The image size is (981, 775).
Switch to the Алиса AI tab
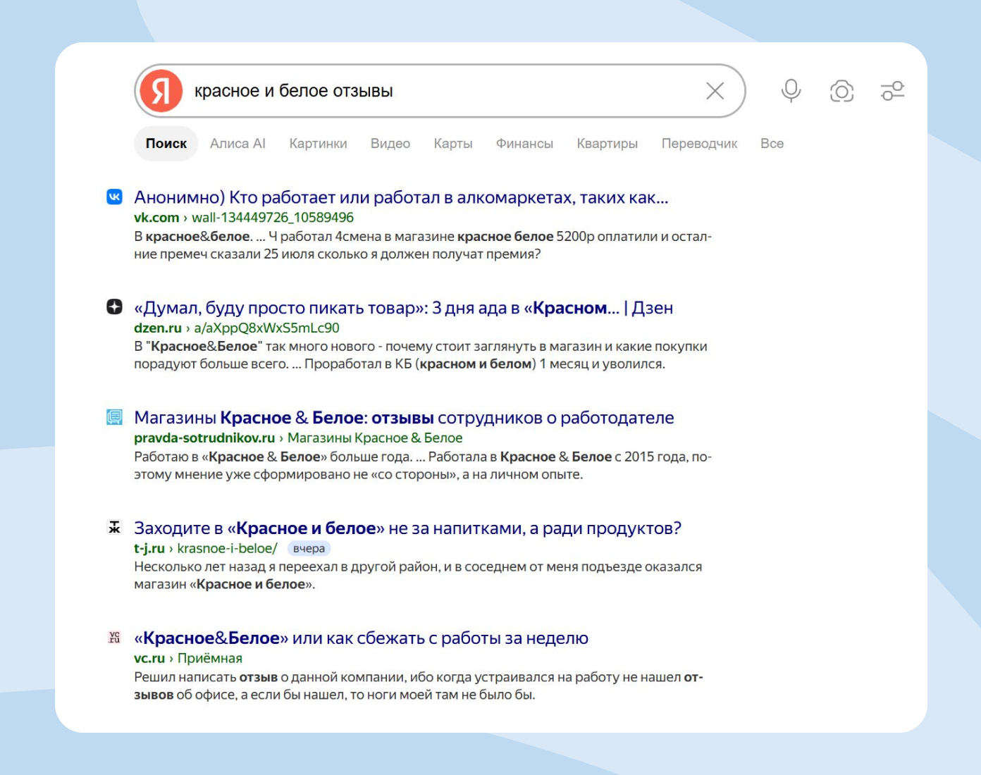click(x=237, y=143)
